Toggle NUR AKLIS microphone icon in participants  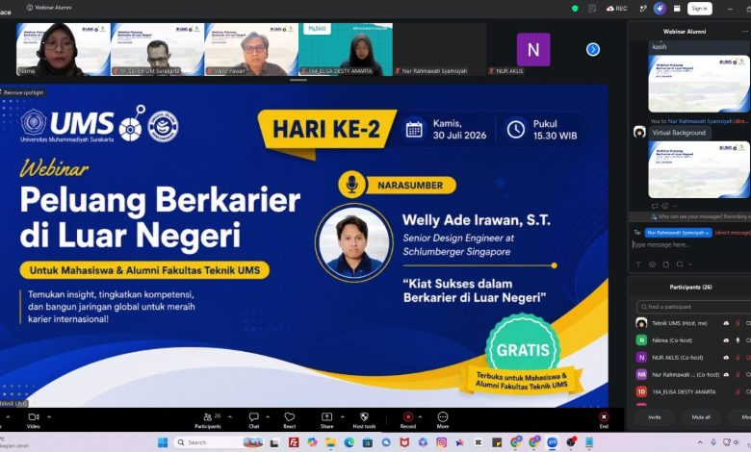[738, 358]
